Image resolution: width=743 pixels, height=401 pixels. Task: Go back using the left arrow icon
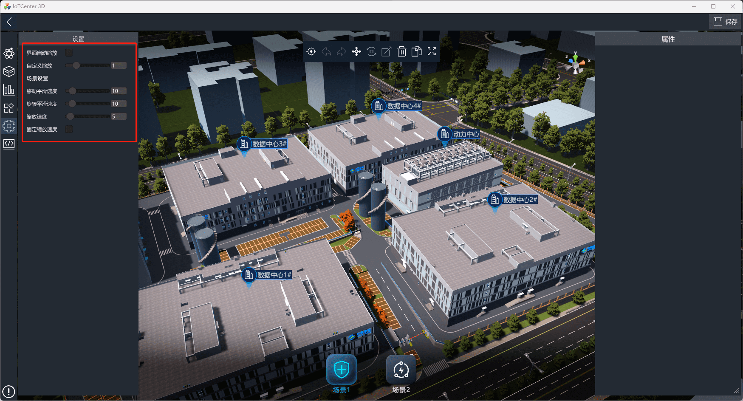coord(9,22)
